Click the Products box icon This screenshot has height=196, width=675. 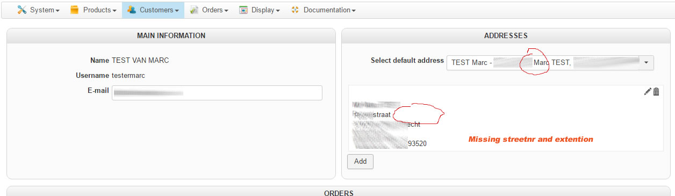coord(75,10)
